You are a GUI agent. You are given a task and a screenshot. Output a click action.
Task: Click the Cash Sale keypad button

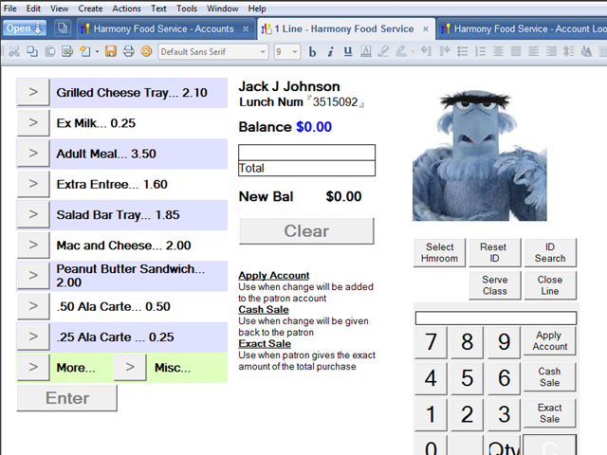pyautogui.click(x=550, y=377)
